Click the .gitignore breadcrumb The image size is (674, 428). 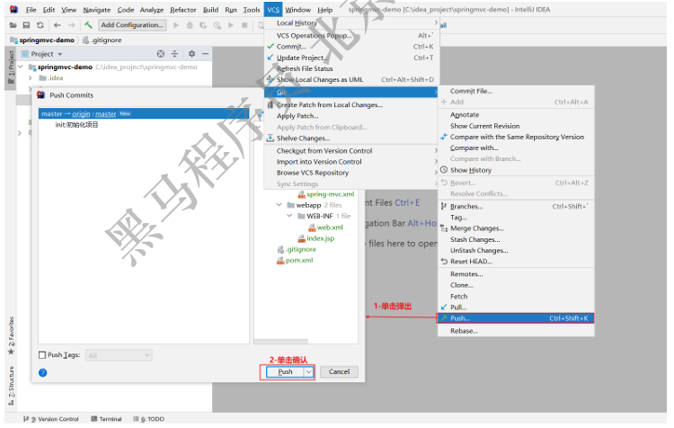click(x=106, y=40)
